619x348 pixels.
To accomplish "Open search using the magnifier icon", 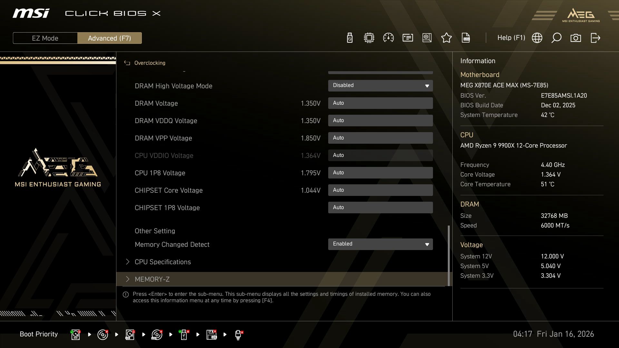I will [x=556, y=38].
